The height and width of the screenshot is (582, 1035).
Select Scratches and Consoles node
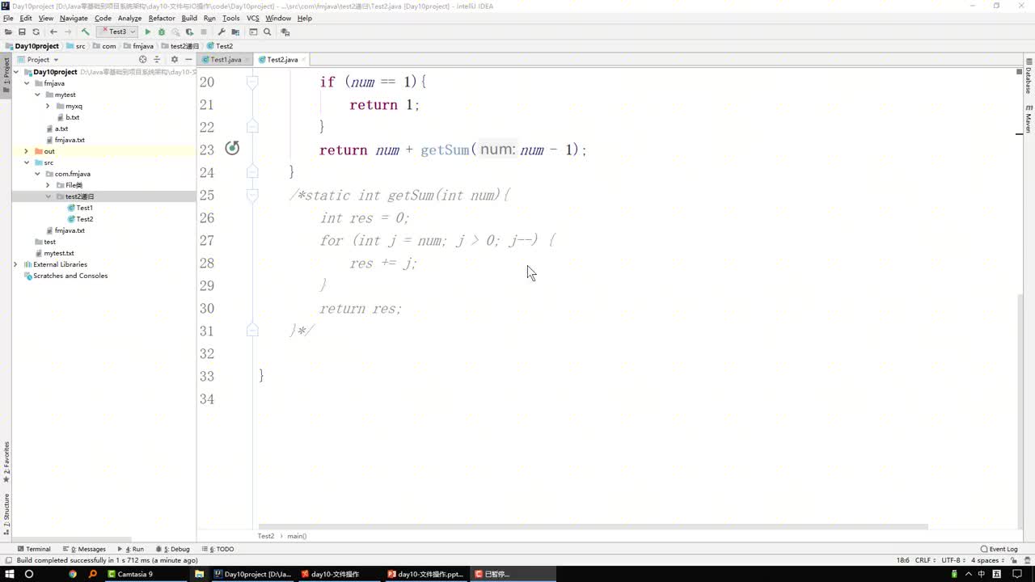(65, 276)
